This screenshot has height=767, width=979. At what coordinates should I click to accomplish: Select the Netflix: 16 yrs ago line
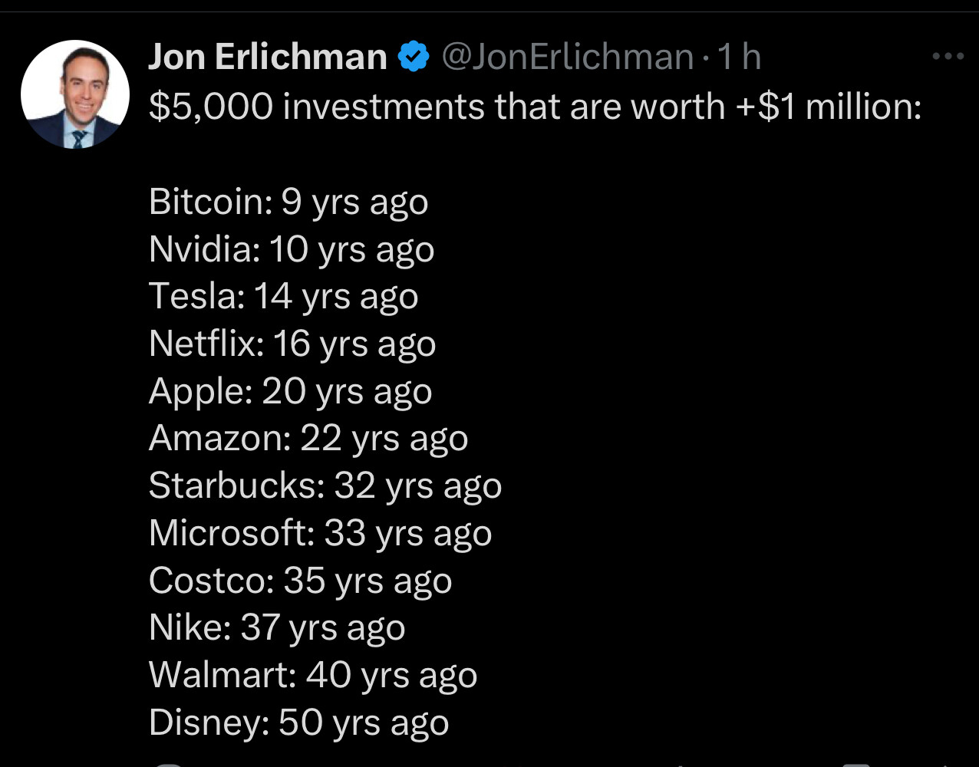pyautogui.click(x=292, y=344)
